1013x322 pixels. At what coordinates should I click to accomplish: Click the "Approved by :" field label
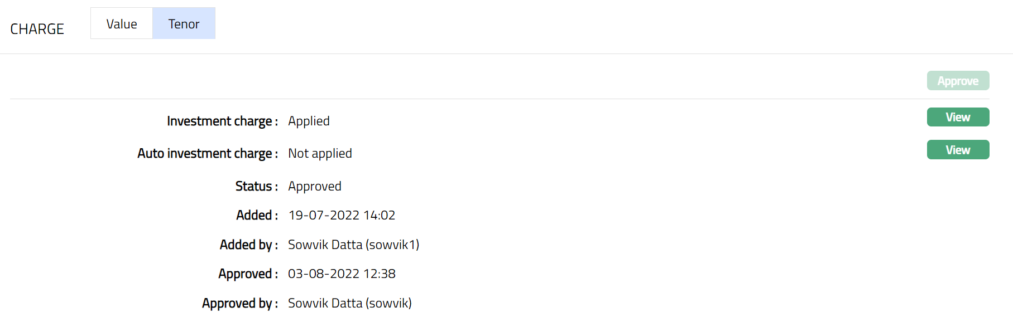click(240, 303)
